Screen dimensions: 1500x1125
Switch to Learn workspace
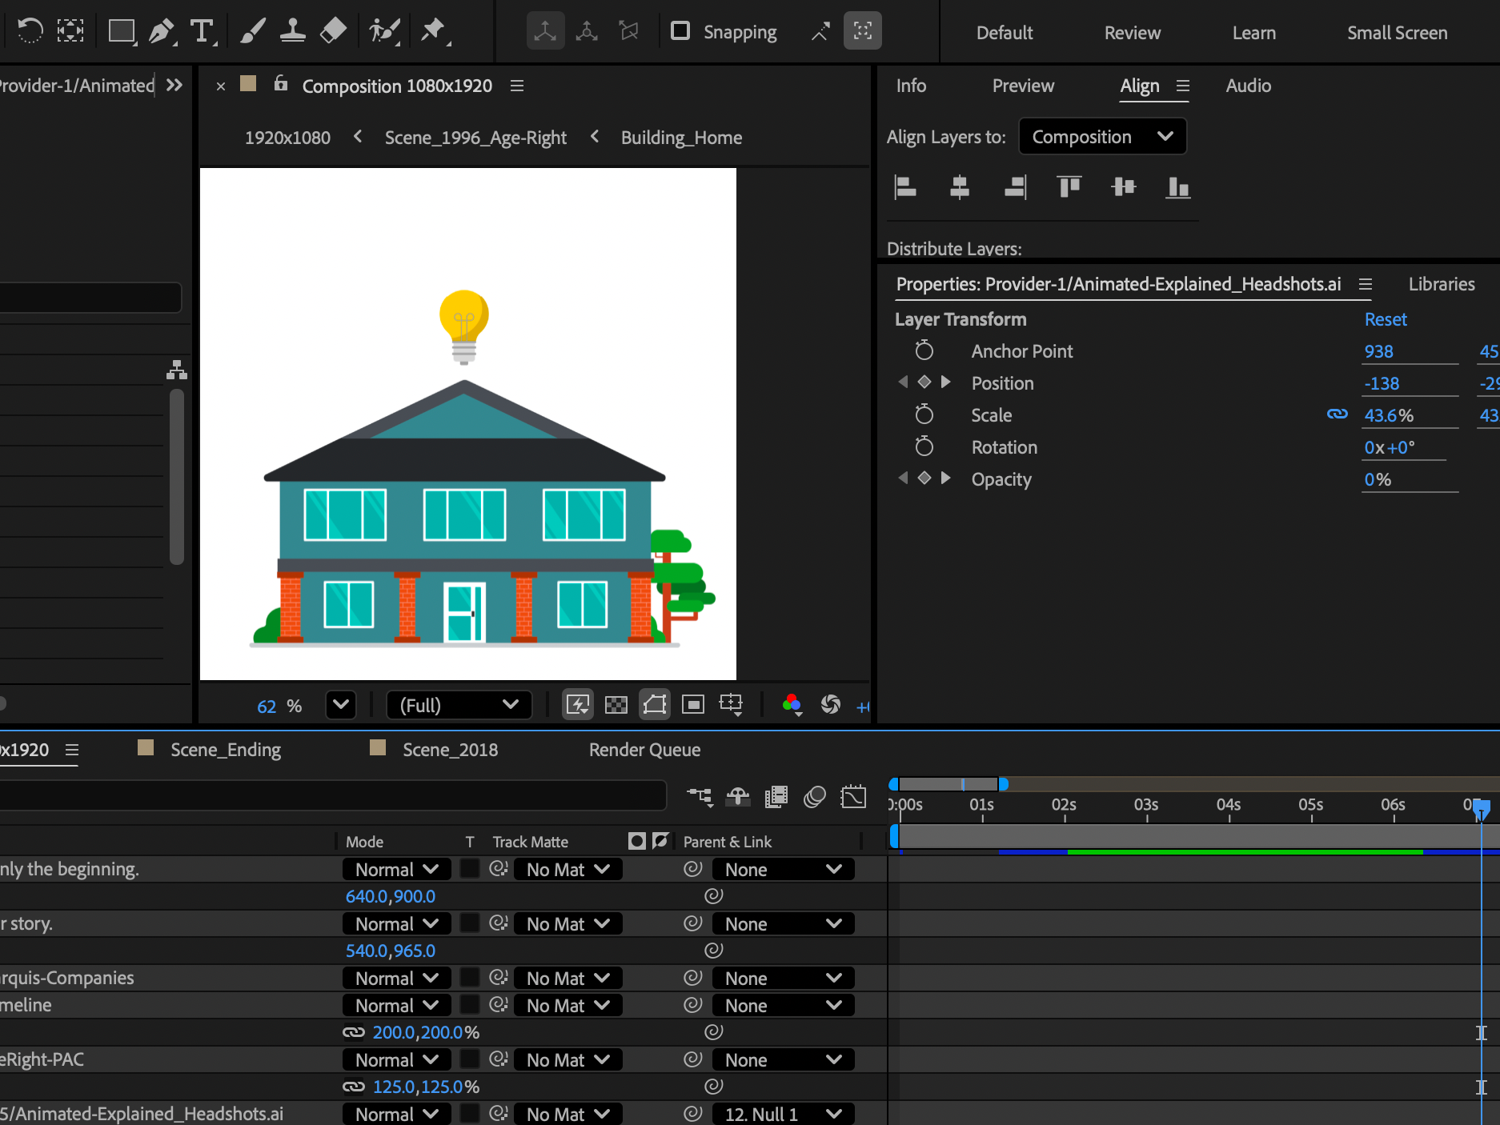pos(1253,33)
